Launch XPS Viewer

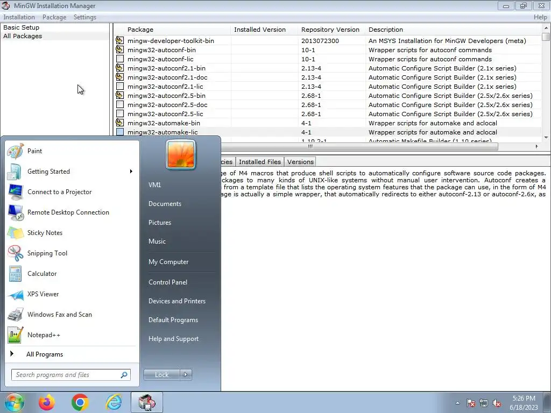(72, 294)
